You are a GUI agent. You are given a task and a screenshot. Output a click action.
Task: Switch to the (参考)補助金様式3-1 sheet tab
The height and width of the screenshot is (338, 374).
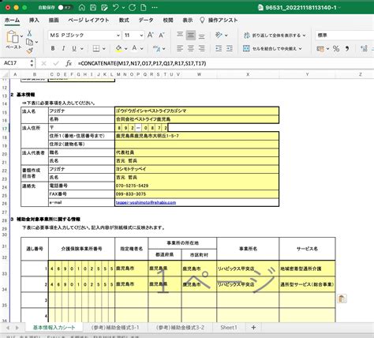[114, 328]
